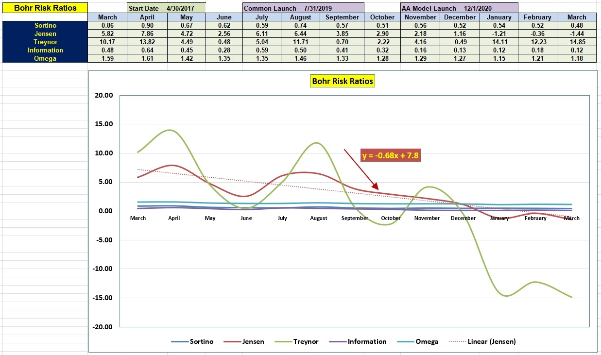Click the August column header cell
601x355 pixels.
point(300,17)
